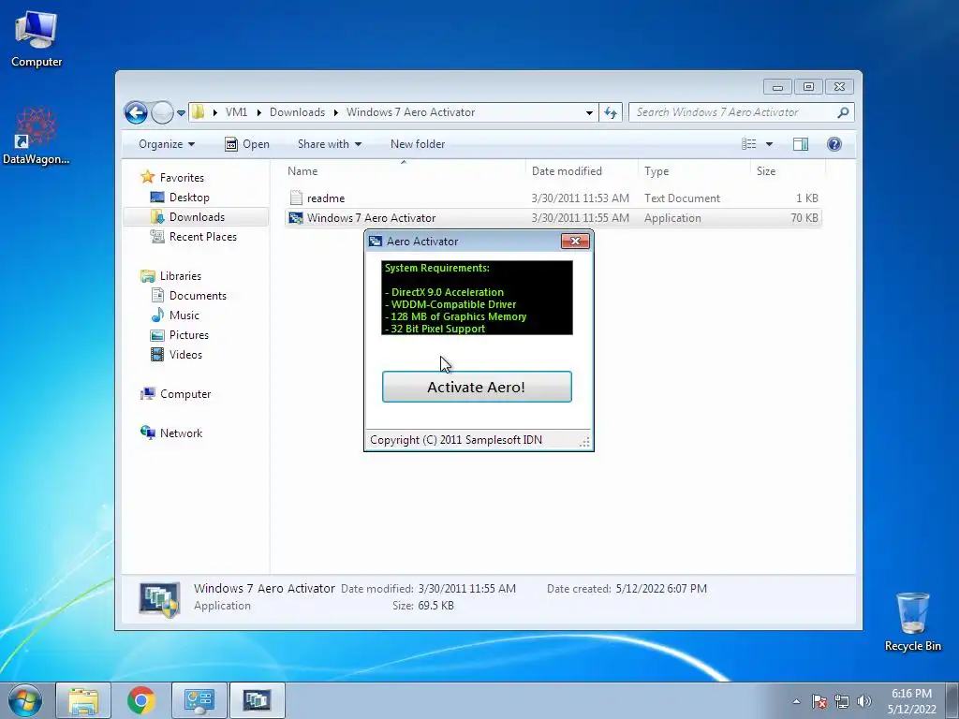Open the Videos library
Image resolution: width=959 pixels, height=719 pixels.
[185, 355]
